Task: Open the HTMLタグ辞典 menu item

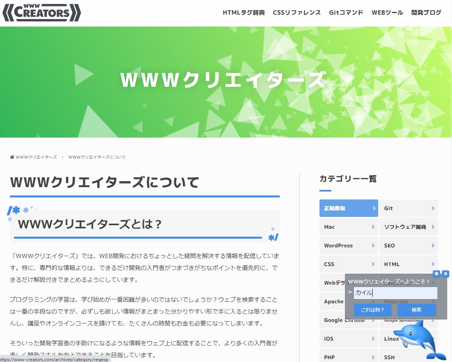Action: [x=243, y=13]
